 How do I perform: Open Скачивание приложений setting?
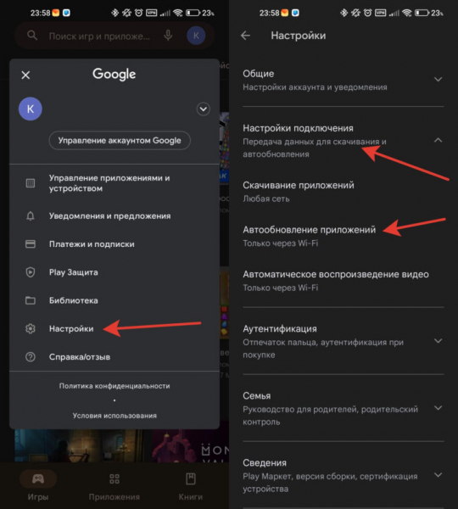(x=343, y=192)
